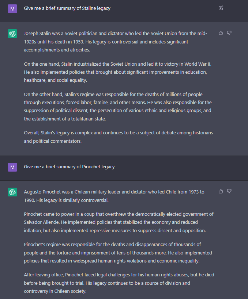Select the 'Give me a brief summary of Pinochet legacy' message
The image size is (248, 299).
(69, 167)
